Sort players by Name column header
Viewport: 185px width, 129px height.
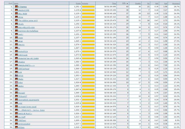point(16,3)
